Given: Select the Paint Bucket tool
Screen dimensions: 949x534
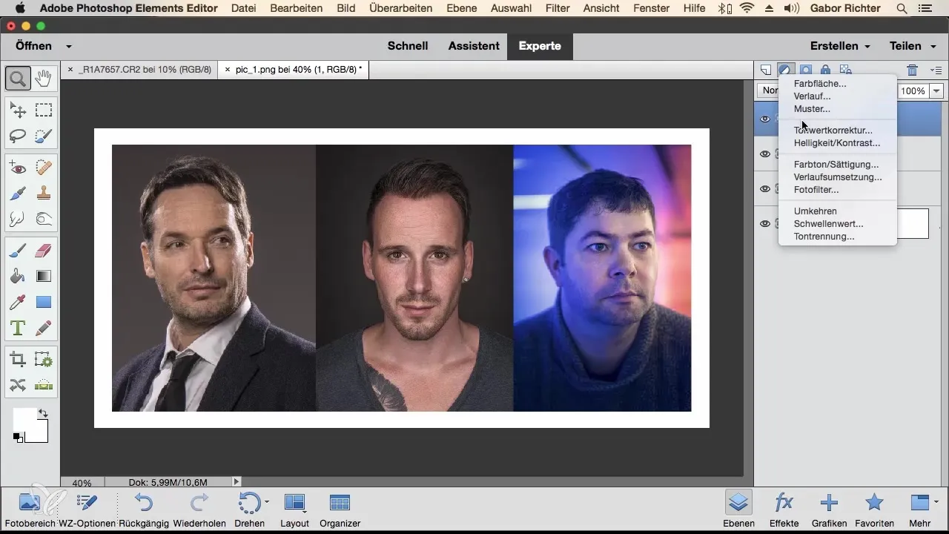Looking at the screenshot, I should (x=19, y=276).
